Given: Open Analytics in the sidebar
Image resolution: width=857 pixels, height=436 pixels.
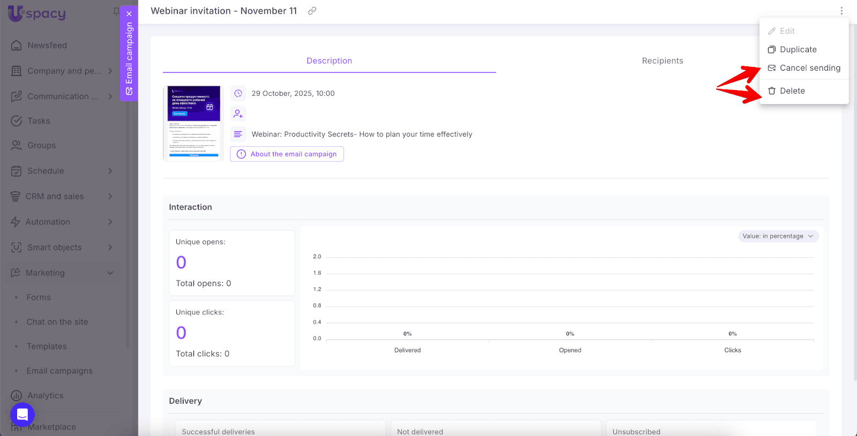Looking at the screenshot, I should coord(45,396).
